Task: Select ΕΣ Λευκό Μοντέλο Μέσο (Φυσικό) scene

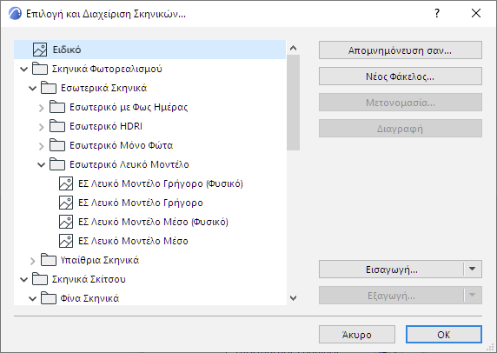Action: [153, 222]
